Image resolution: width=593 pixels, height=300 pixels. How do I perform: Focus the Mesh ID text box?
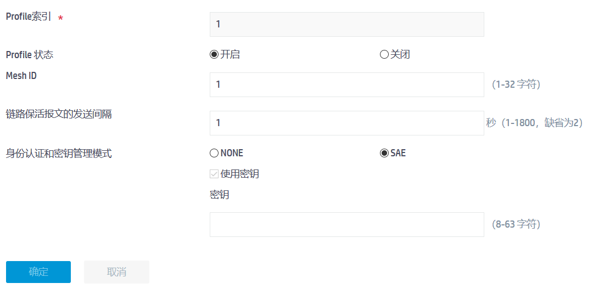click(346, 84)
